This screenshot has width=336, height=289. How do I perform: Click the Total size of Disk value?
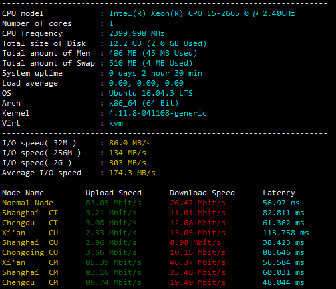point(158,43)
